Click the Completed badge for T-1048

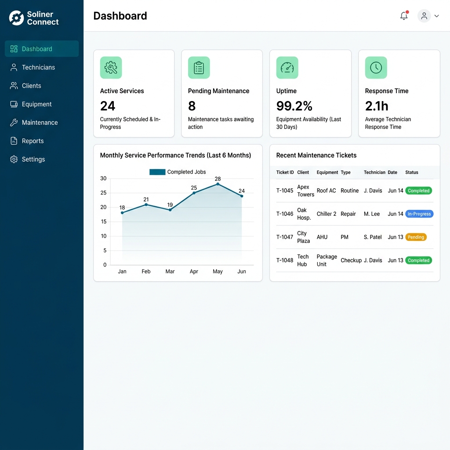(x=418, y=260)
